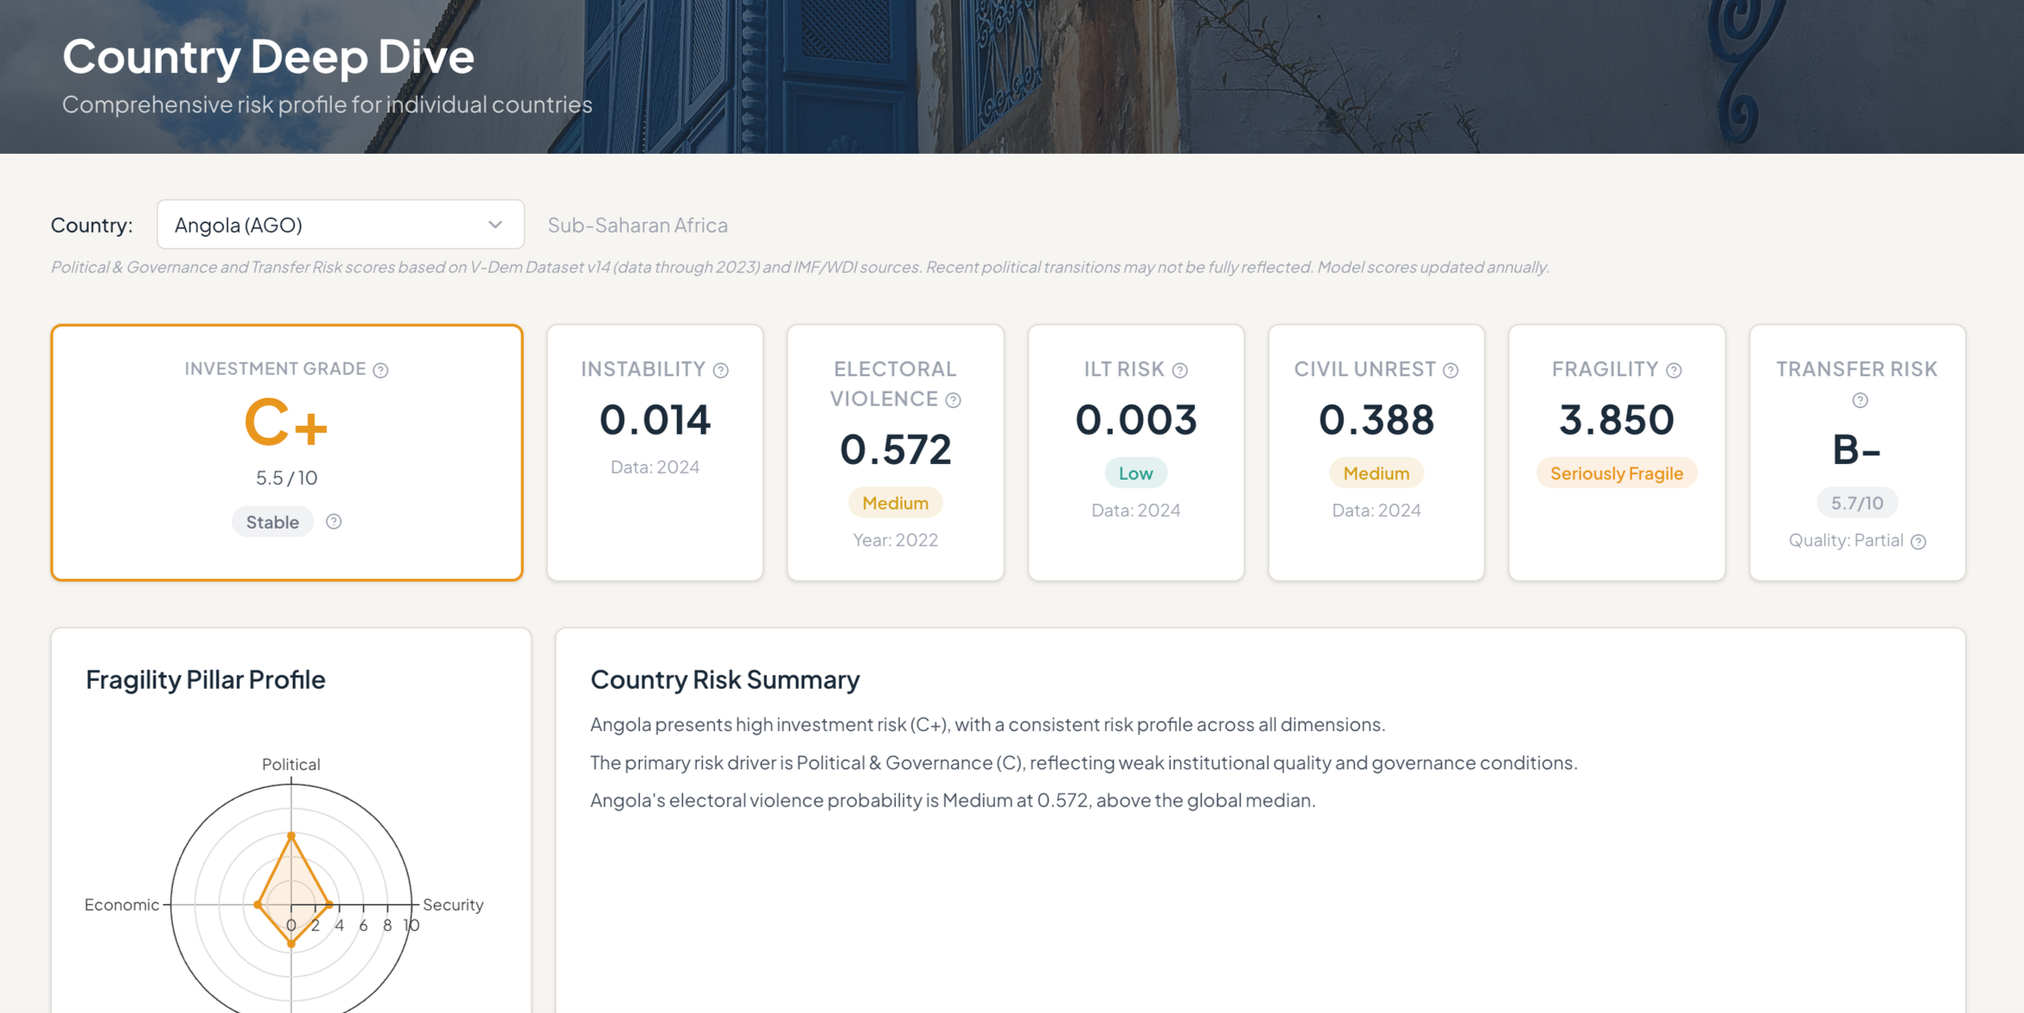Click Electoral Violence help icon
This screenshot has height=1013, width=2024.
point(953,400)
